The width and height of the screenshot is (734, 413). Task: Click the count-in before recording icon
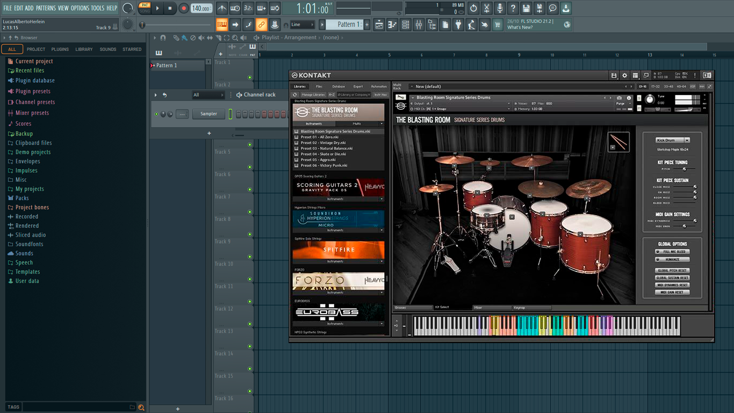[248, 8]
